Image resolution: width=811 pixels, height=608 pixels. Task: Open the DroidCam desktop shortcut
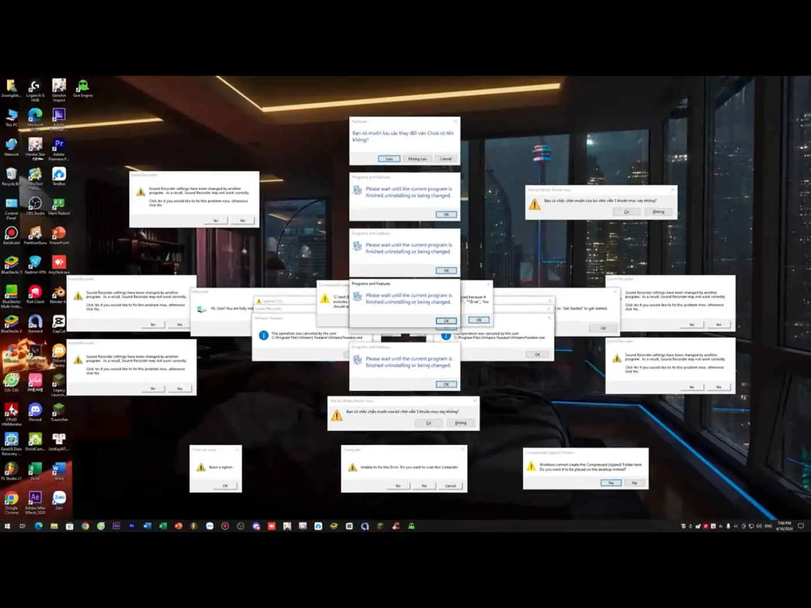pos(35,442)
